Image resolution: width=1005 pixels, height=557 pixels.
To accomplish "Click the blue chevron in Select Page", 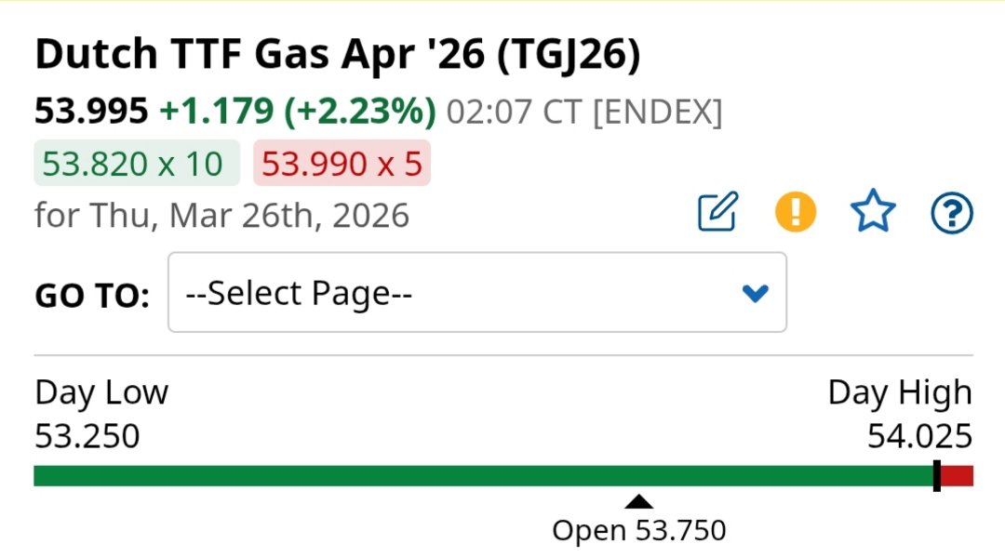I will (755, 294).
